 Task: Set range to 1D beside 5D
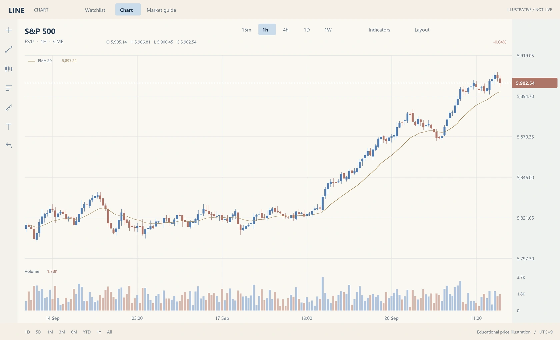[27, 332]
